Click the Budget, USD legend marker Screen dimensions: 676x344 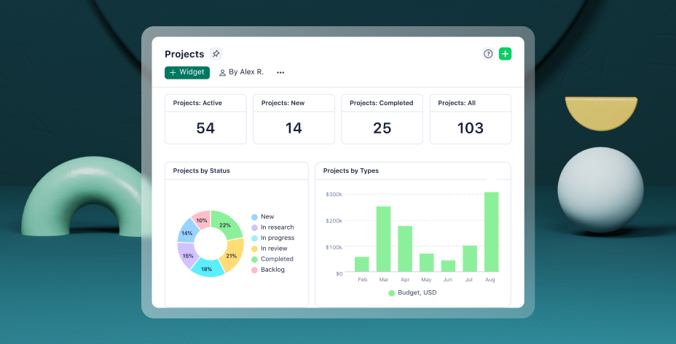click(391, 293)
